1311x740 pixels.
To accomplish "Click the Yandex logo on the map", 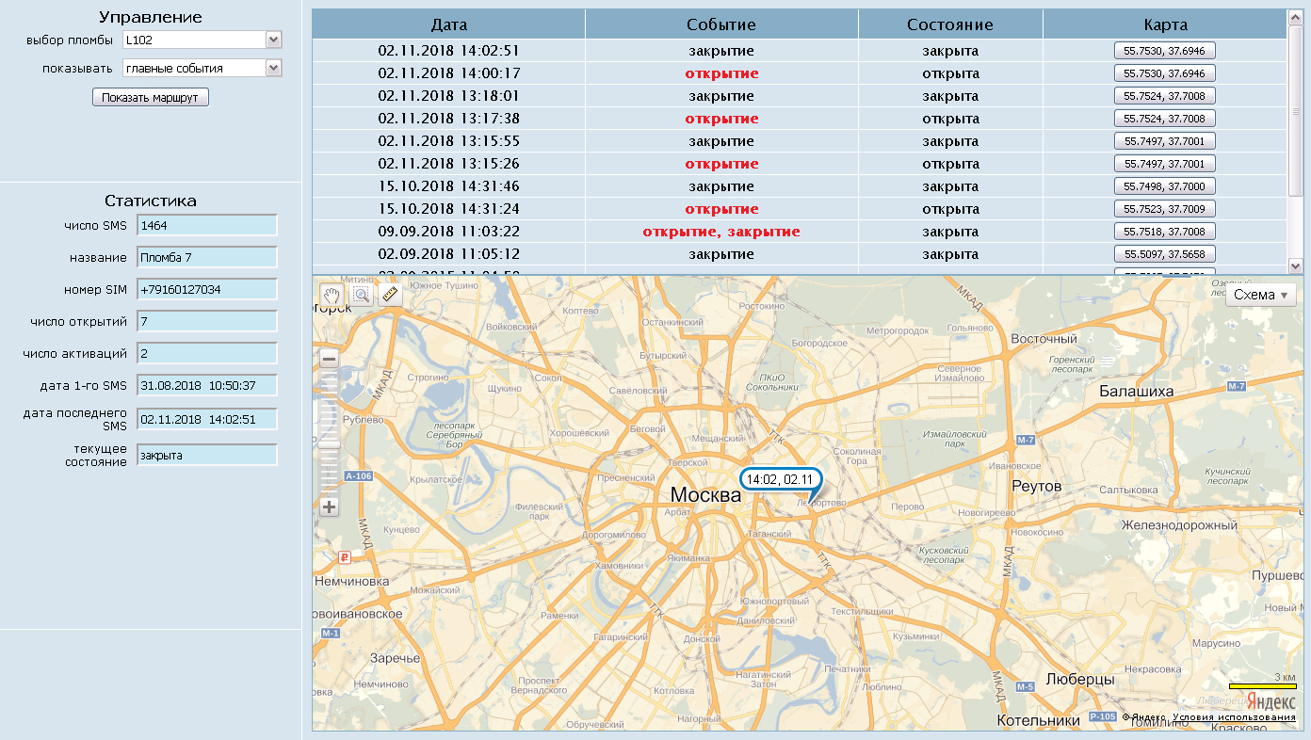I will point(1270,701).
